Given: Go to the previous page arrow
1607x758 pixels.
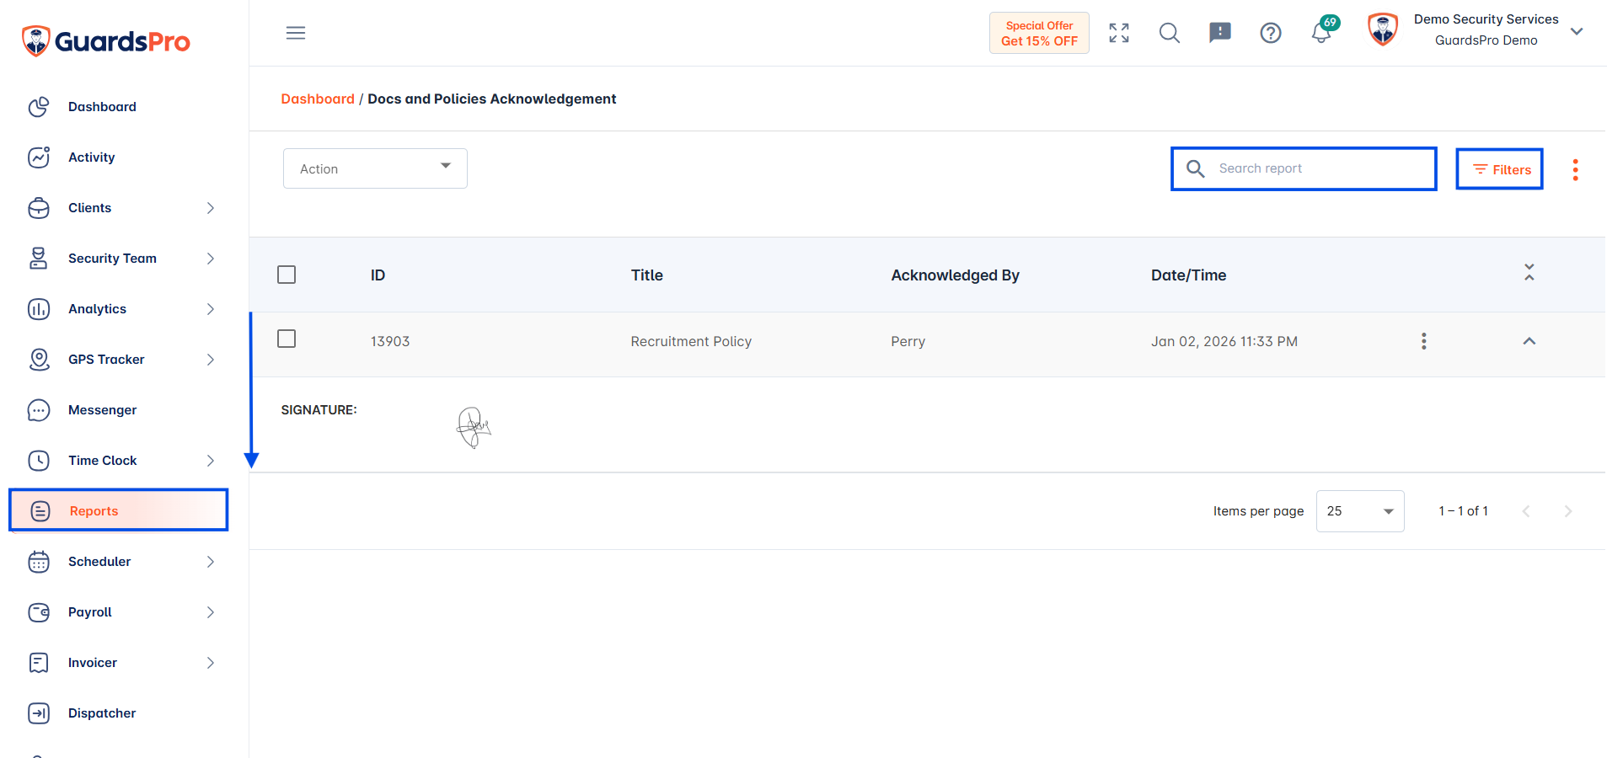Looking at the screenshot, I should point(1526,511).
